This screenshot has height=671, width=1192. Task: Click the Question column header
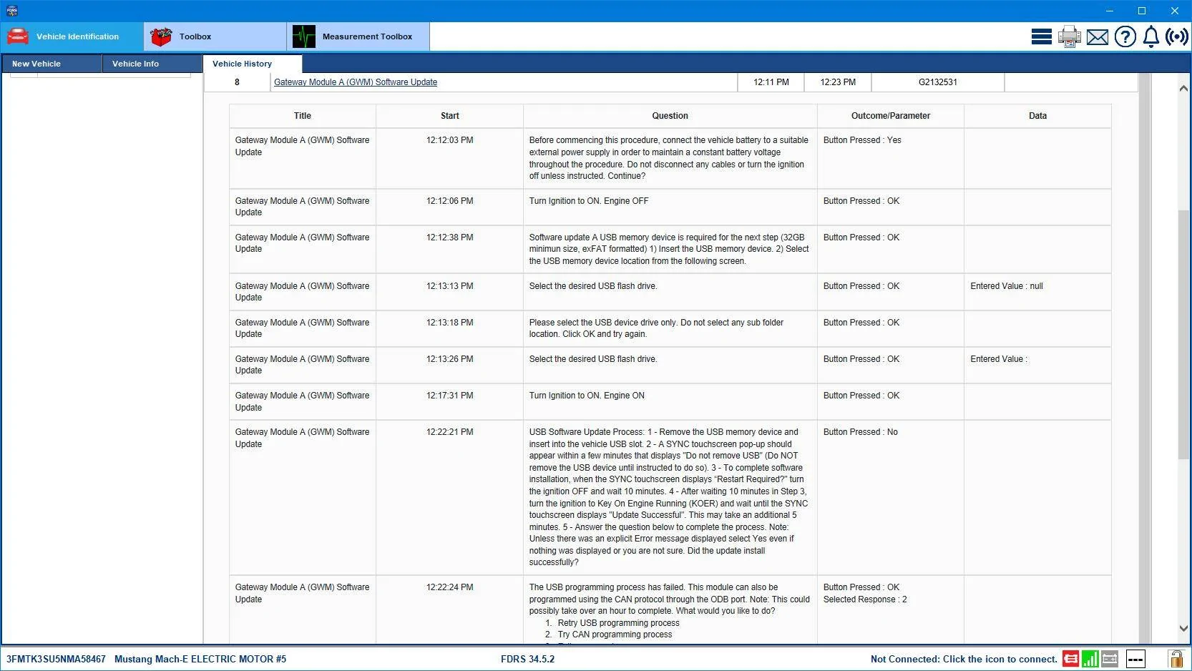pos(670,116)
